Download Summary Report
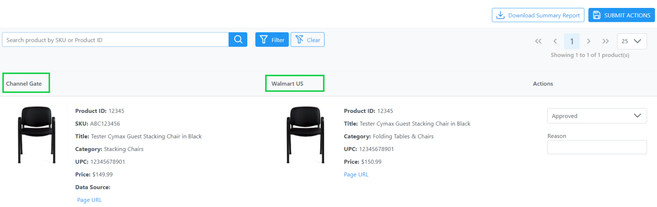657x207 pixels. pyautogui.click(x=538, y=15)
